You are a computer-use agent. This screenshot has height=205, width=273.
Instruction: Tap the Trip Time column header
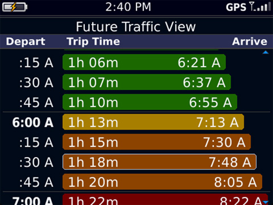[x=93, y=42]
